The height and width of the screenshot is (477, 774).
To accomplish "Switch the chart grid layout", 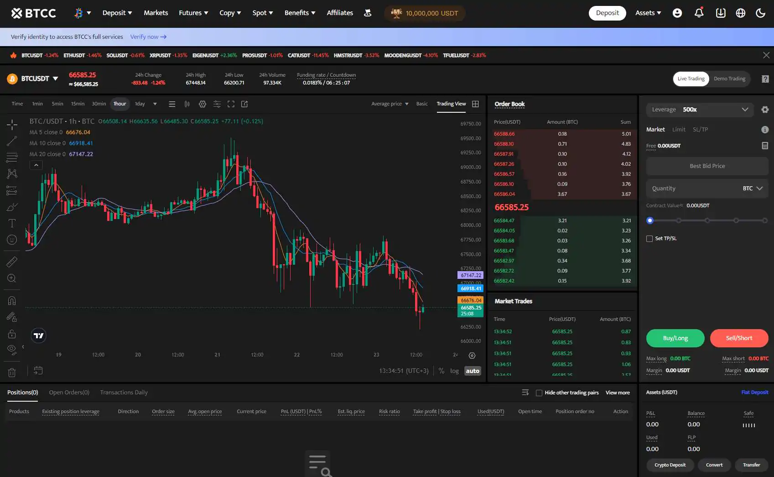I will [475, 104].
